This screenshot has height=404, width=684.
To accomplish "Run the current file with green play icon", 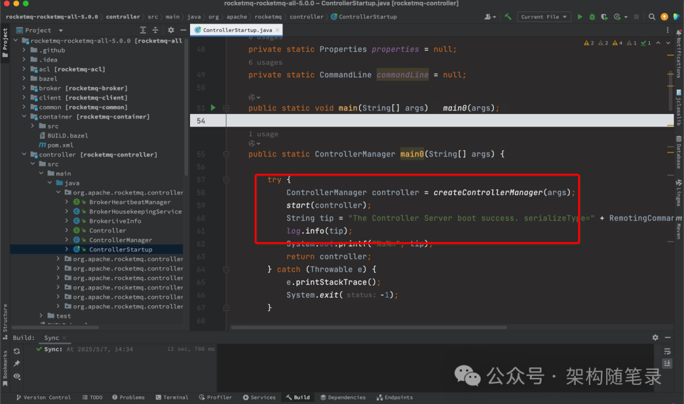I will 579,16.
